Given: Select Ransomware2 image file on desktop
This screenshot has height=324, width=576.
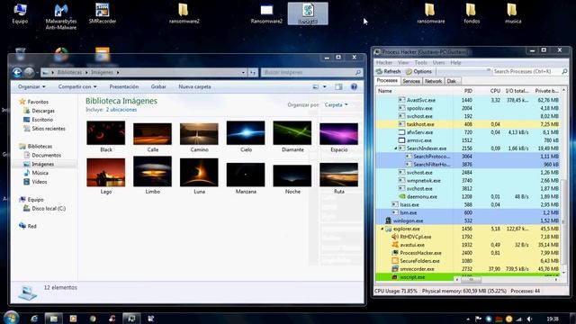Looking at the screenshot, I should click(x=266, y=14).
